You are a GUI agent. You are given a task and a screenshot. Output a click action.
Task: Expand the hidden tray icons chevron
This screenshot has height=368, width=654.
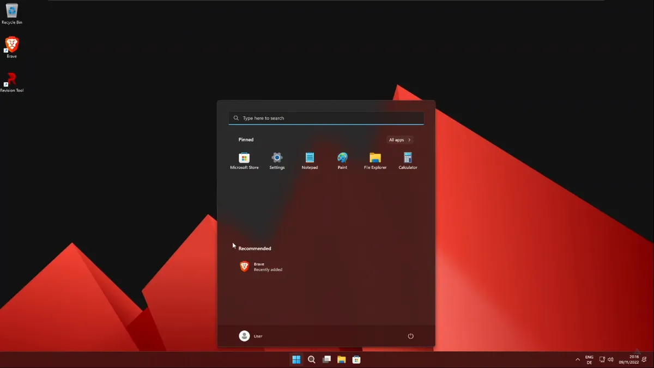[x=578, y=359]
